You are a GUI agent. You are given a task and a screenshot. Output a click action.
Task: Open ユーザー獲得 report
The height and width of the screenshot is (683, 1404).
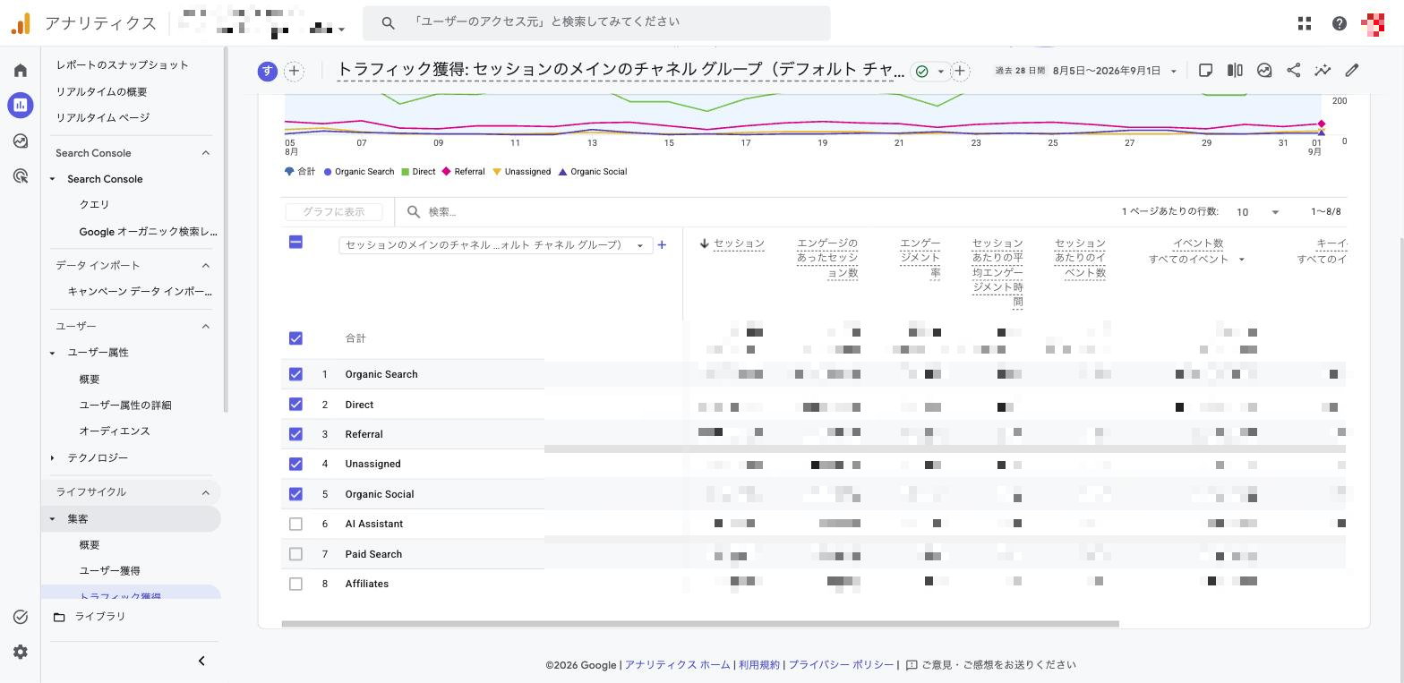pos(109,571)
